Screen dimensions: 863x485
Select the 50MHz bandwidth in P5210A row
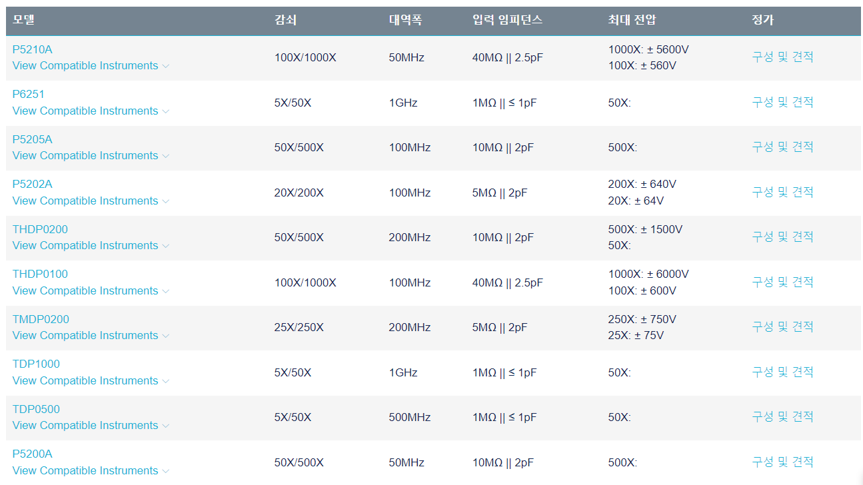click(407, 57)
